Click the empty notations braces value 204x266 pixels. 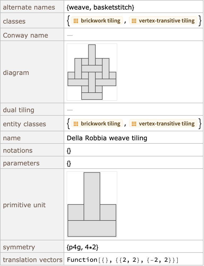coord(69,151)
